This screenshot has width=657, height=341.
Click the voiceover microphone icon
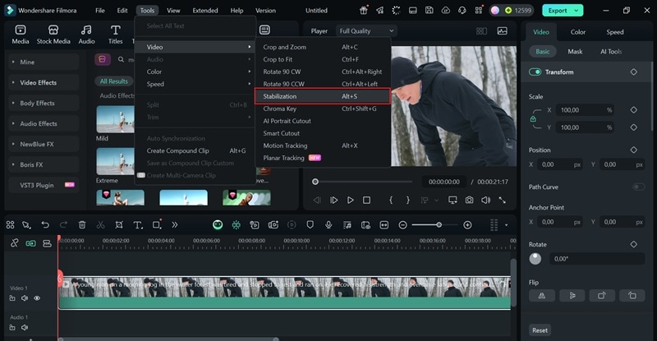point(328,225)
